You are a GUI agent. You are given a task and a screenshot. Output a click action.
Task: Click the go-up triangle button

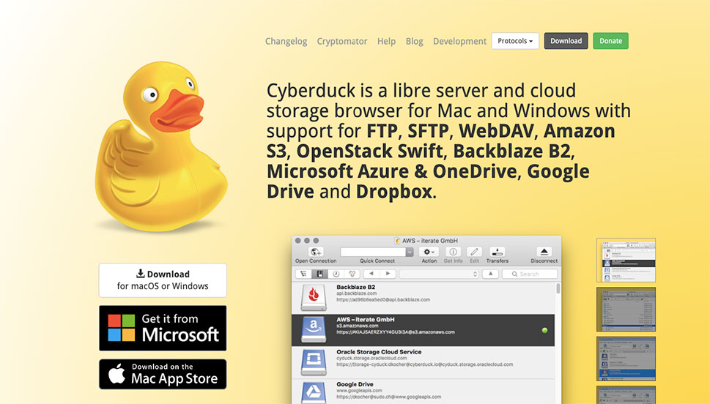coord(490,274)
